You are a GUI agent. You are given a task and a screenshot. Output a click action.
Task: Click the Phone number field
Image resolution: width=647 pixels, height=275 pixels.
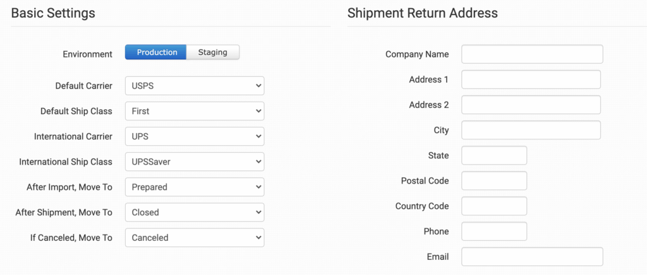(x=494, y=231)
